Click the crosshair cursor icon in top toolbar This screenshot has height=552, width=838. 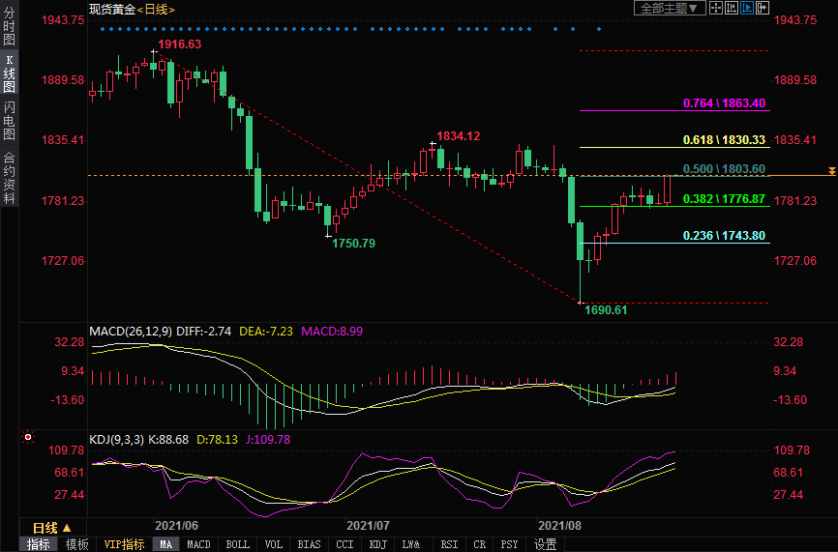tap(716, 8)
